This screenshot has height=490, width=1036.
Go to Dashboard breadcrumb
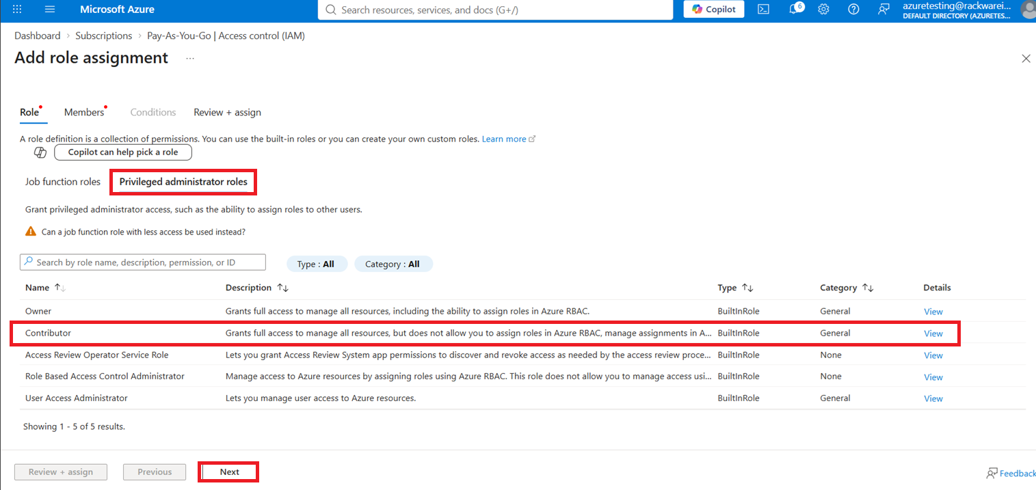coord(38,36)
